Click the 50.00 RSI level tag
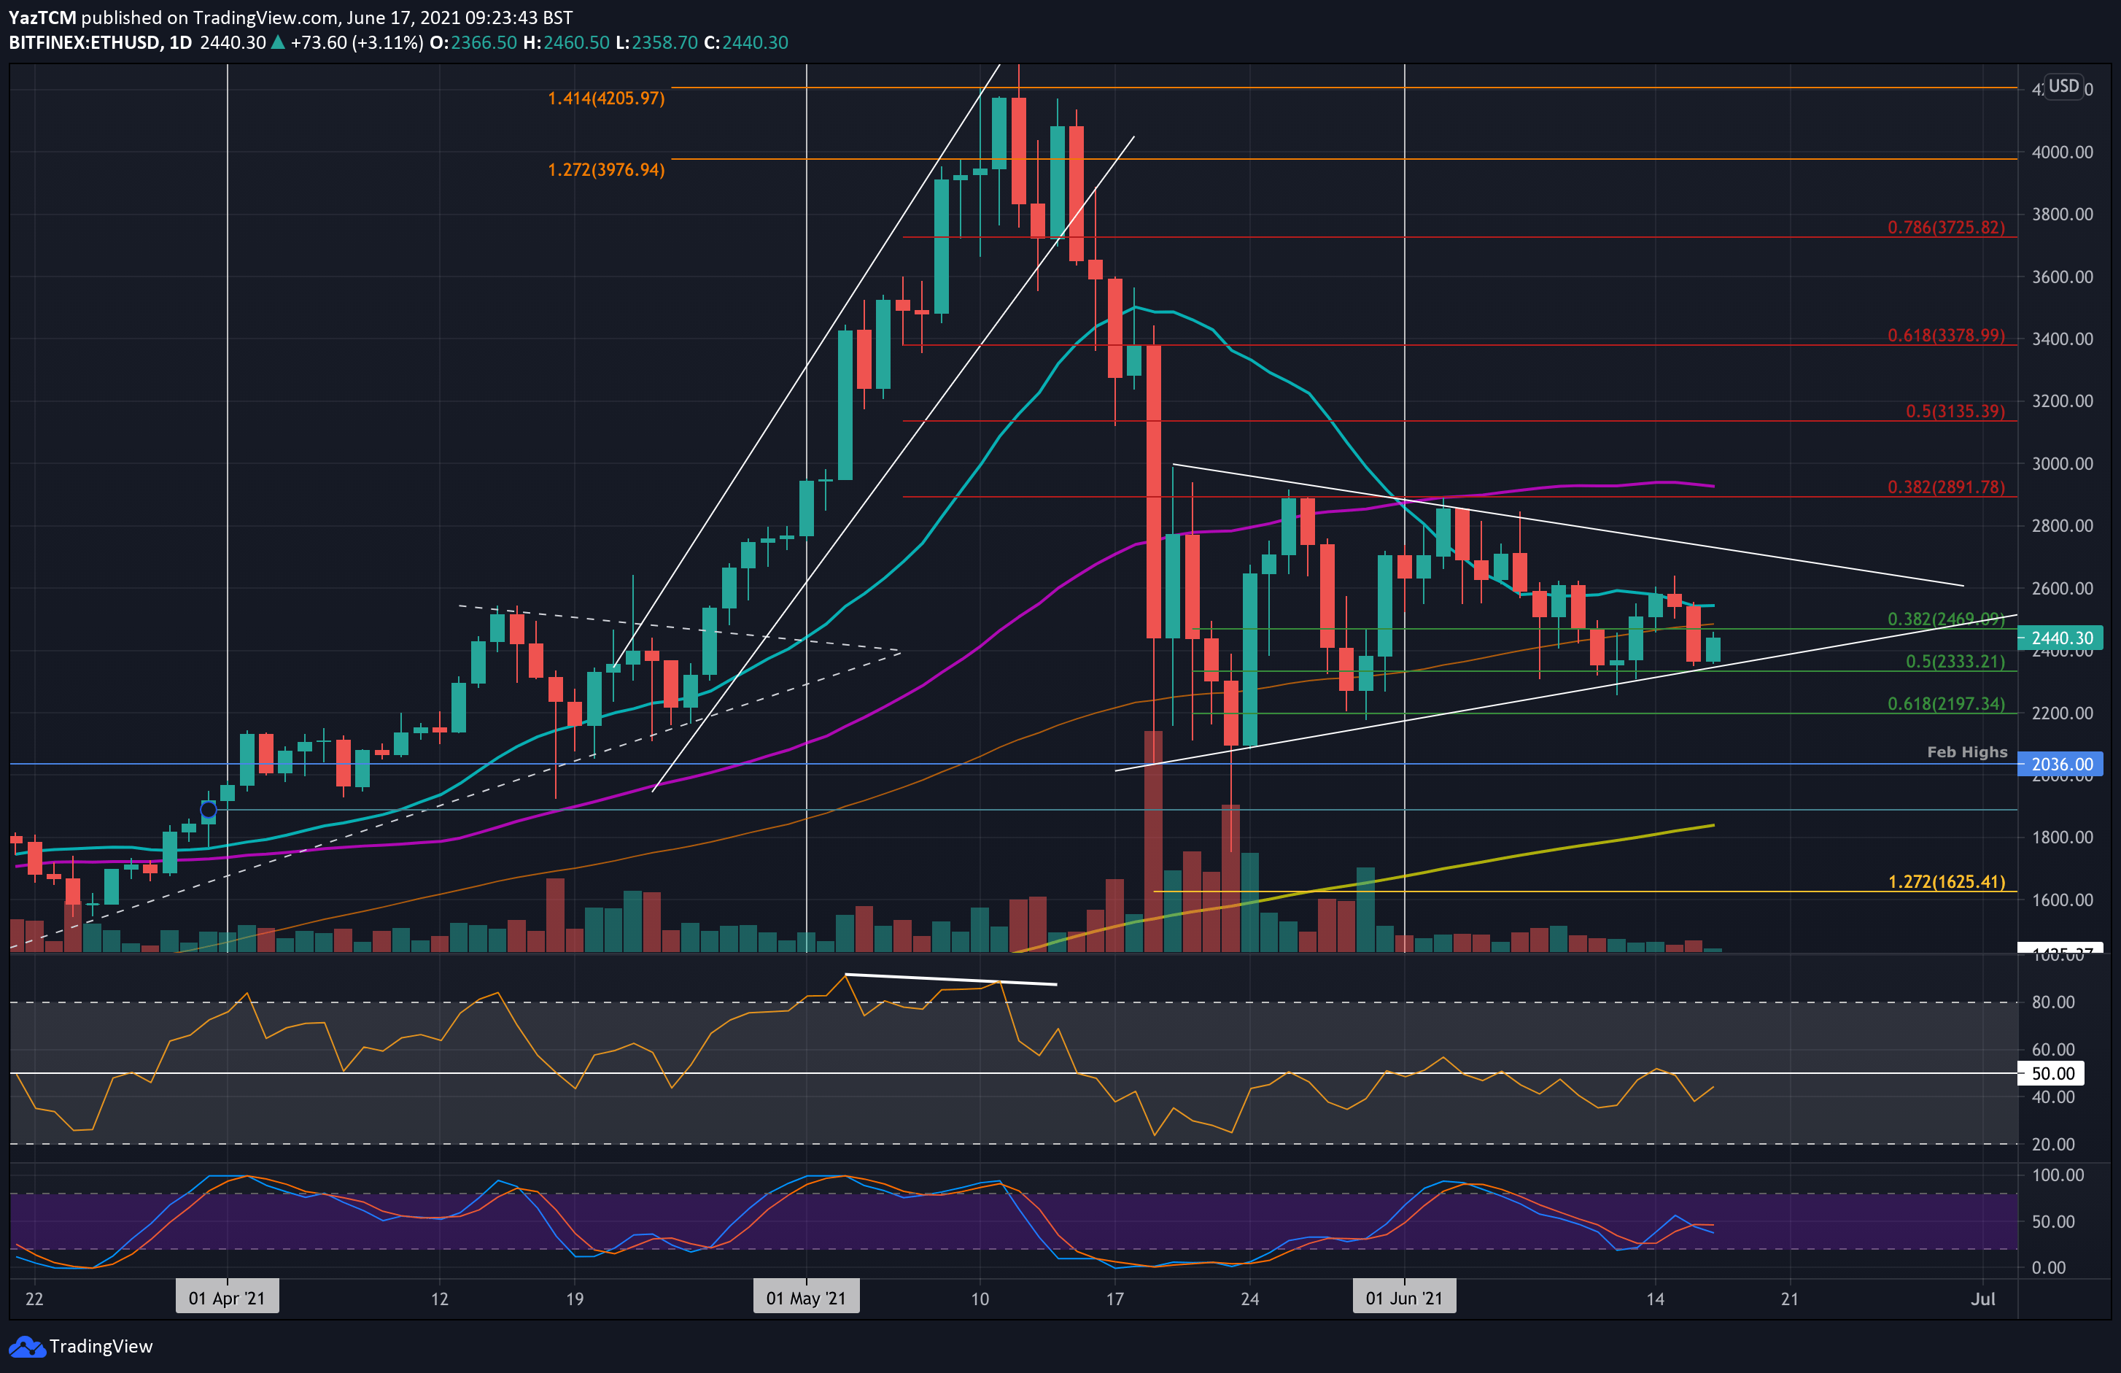The width and height of the screenshot is (2121, 1373). pyautogui.click(x=2050, y=1073)
